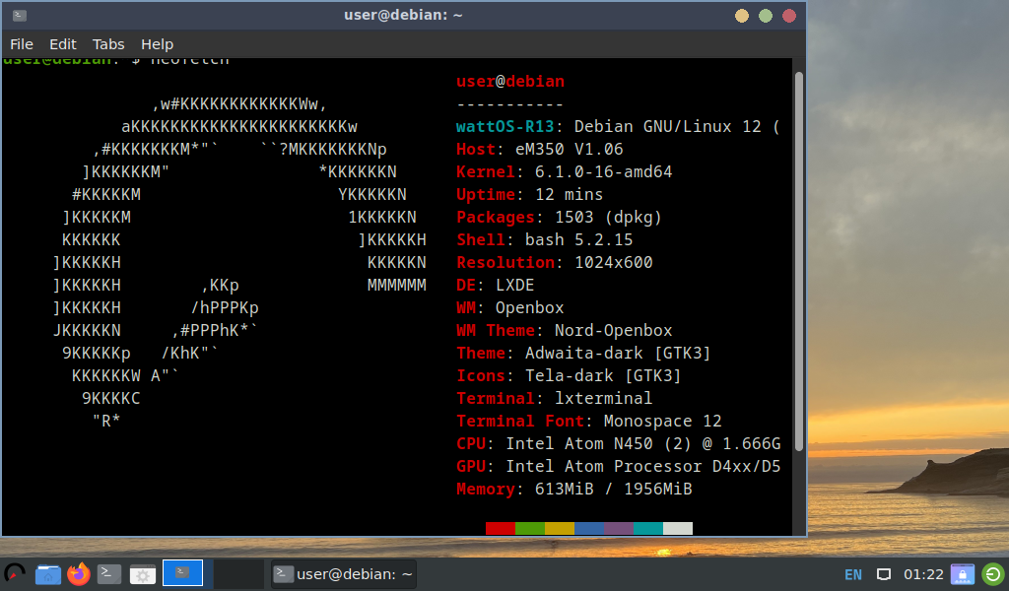Viewport: 1009px width, 591px height.
Task: Click the Theme Adwaita-dark line
Action: 583,353
